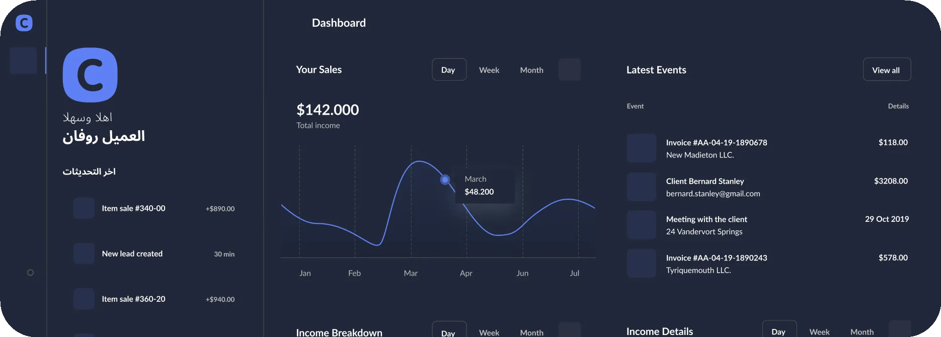Select Day view in Your Sales

[x=449, y=70]
